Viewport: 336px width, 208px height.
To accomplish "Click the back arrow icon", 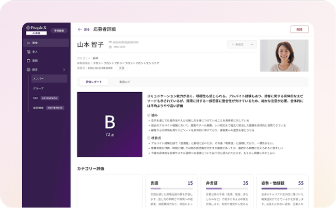I will (x=79, y=29).
